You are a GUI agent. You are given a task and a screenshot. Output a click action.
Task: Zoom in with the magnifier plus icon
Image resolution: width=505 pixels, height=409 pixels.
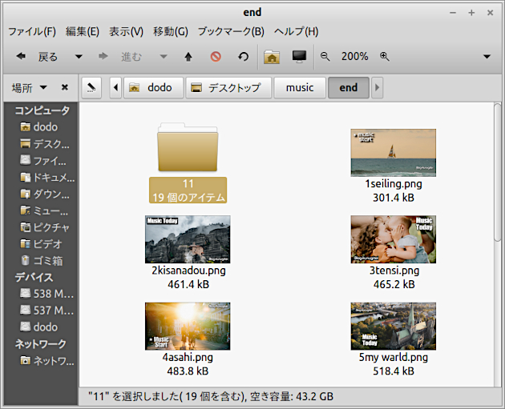384,57
